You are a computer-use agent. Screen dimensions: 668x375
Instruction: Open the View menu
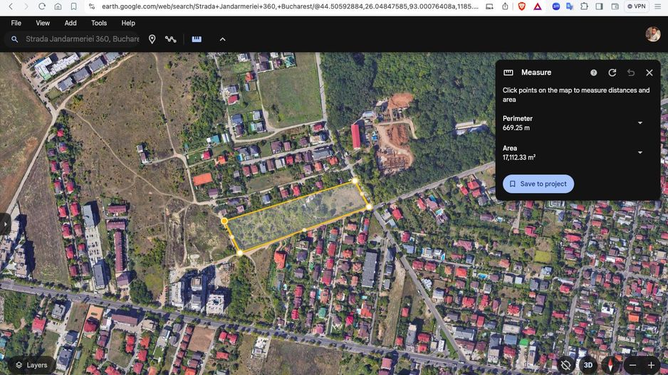point(43,23)
